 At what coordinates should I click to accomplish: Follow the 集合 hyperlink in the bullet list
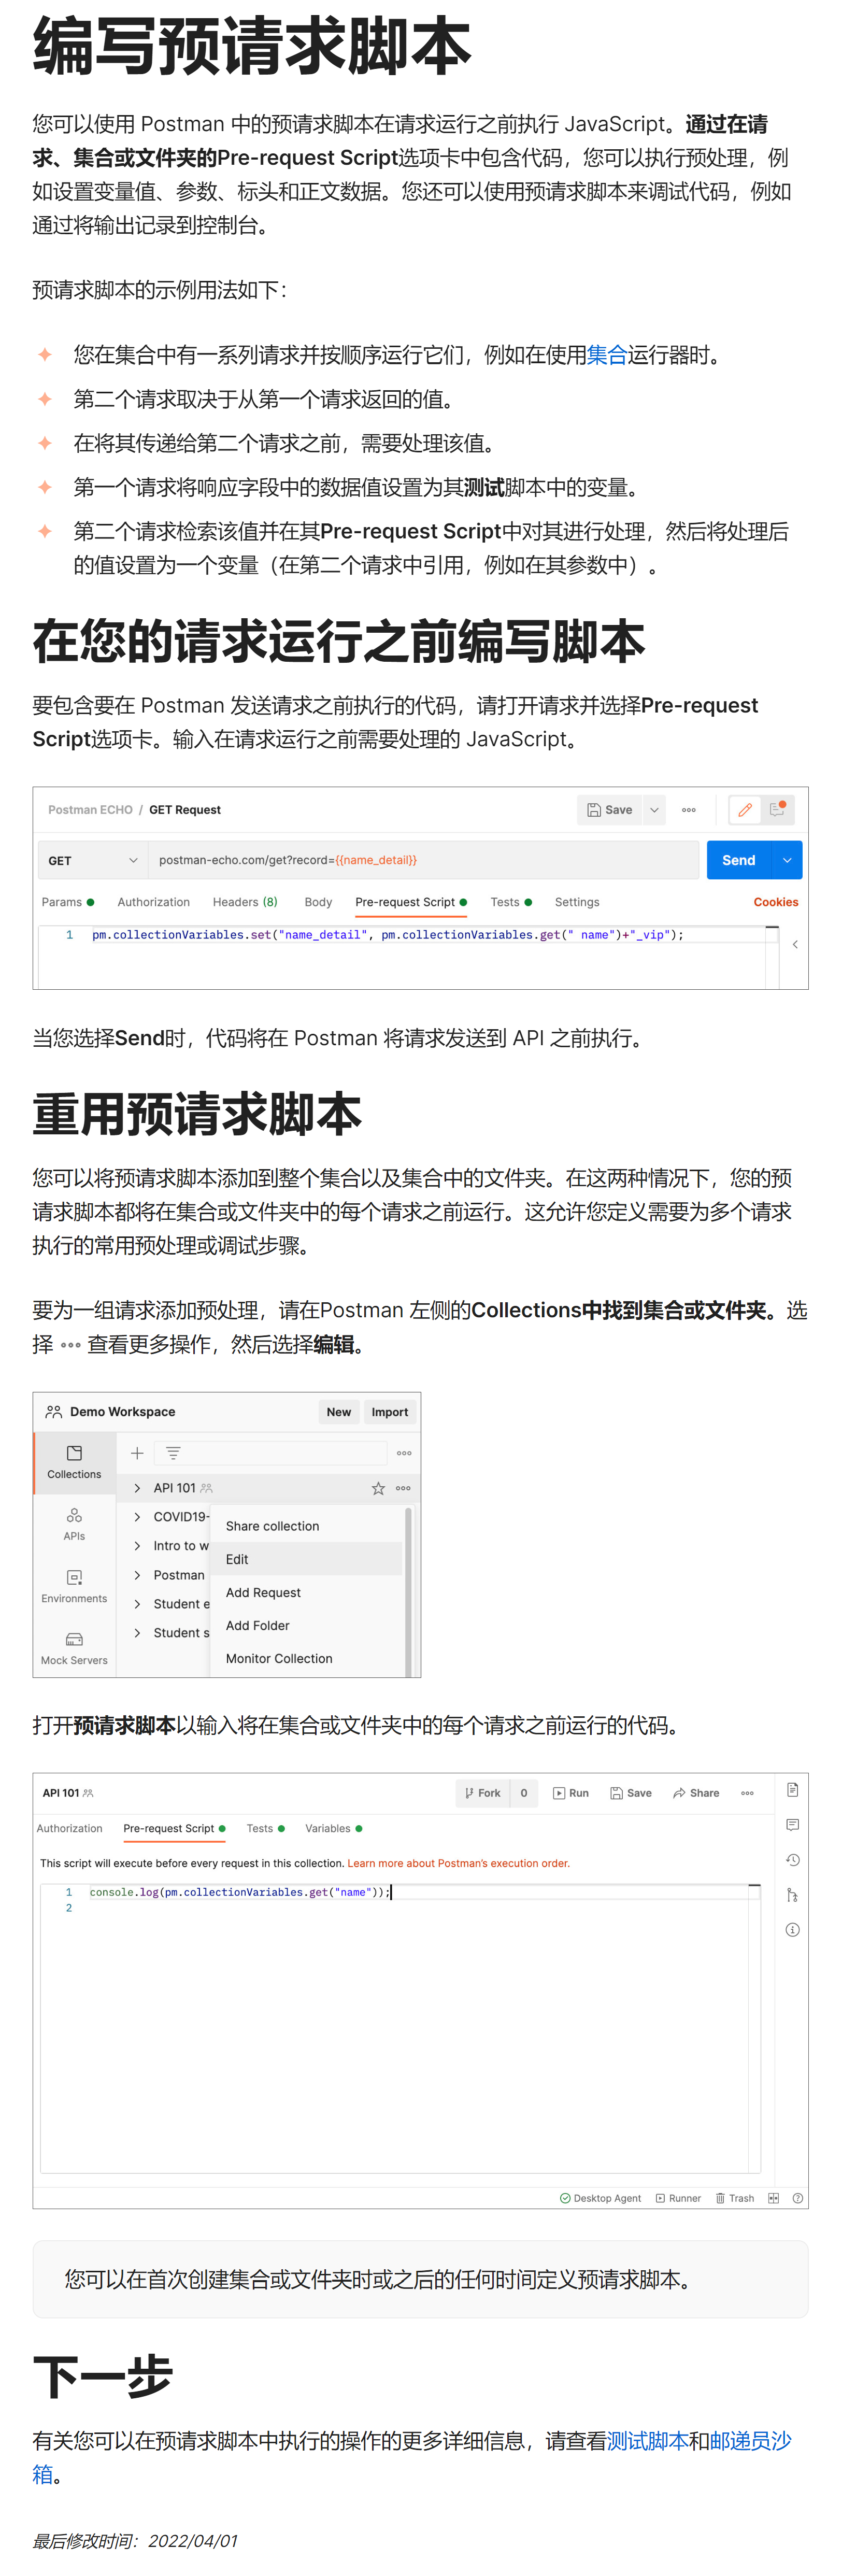607,355
